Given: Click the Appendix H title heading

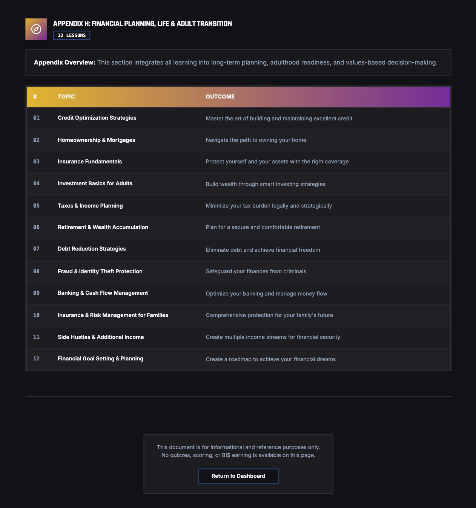Looking at the screenshot, I should (143, 24).
